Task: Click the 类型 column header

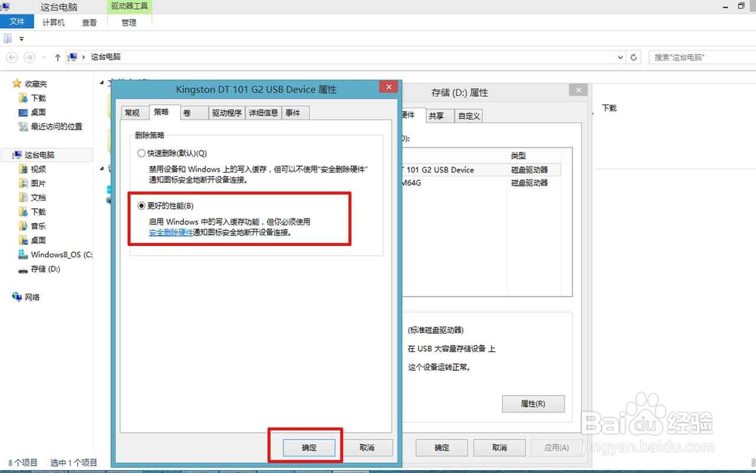Action: click(519, 155)
